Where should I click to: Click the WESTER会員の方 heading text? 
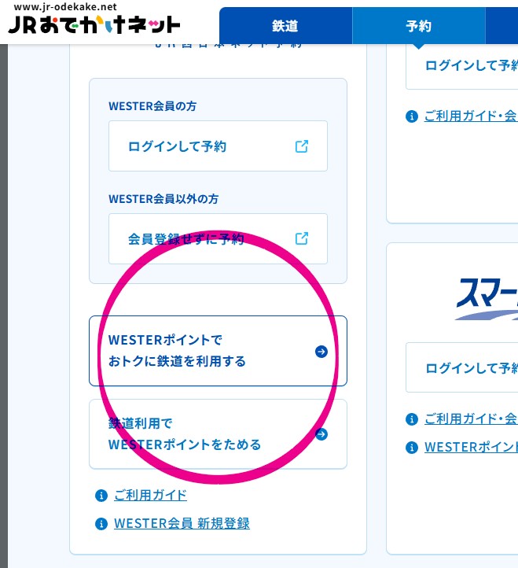[x=152, y=106]
